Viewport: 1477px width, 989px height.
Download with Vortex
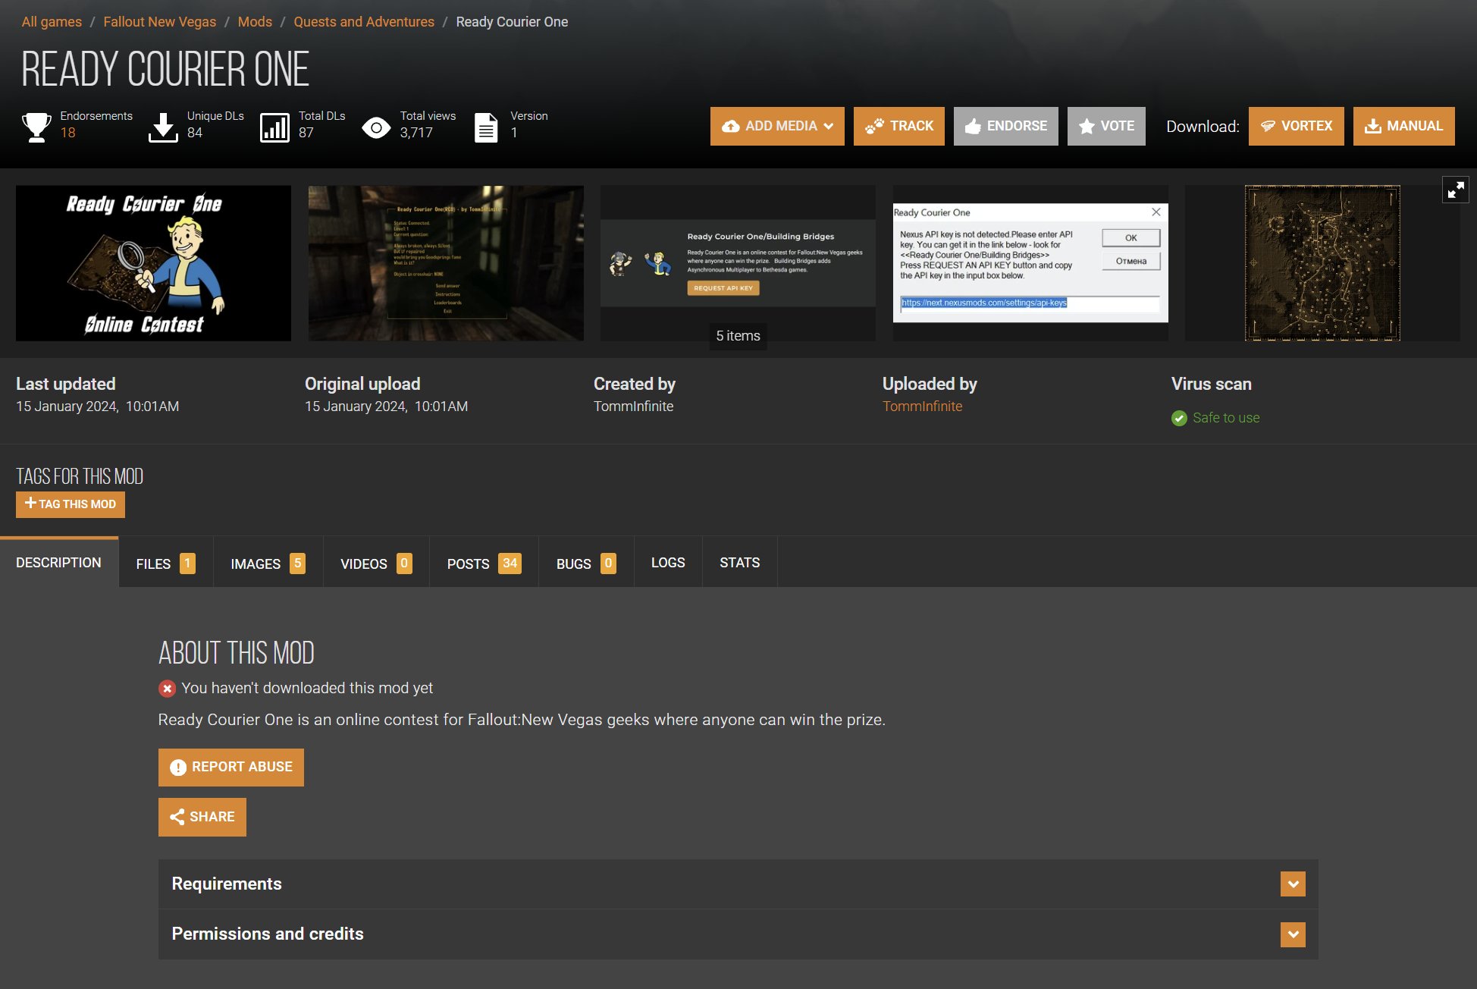click(1297, 126)
